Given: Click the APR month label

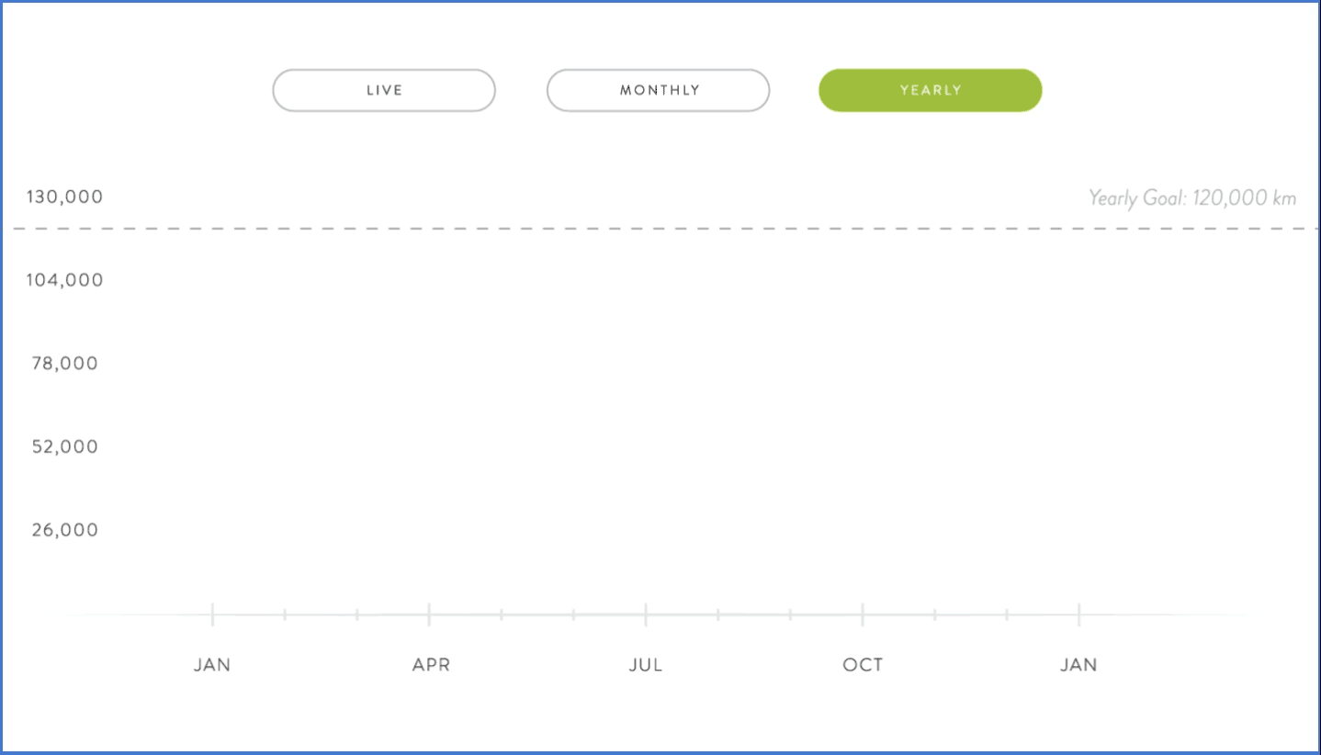Looking at the screenshot, I should pyautogui.click(x=430, y=665).
